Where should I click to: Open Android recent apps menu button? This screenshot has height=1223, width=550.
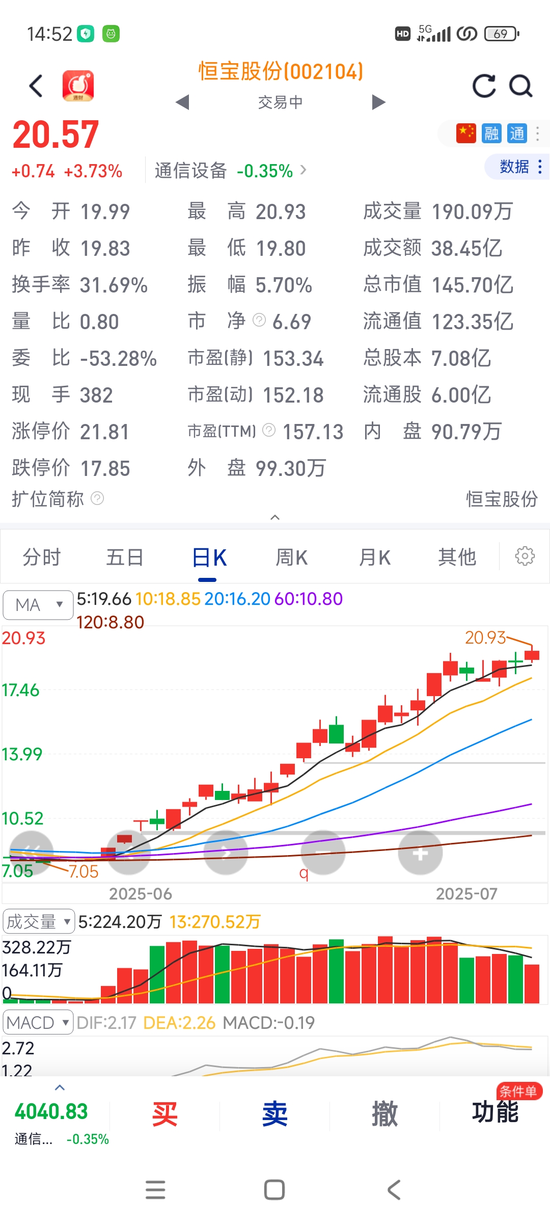[x=155, y=1190]
